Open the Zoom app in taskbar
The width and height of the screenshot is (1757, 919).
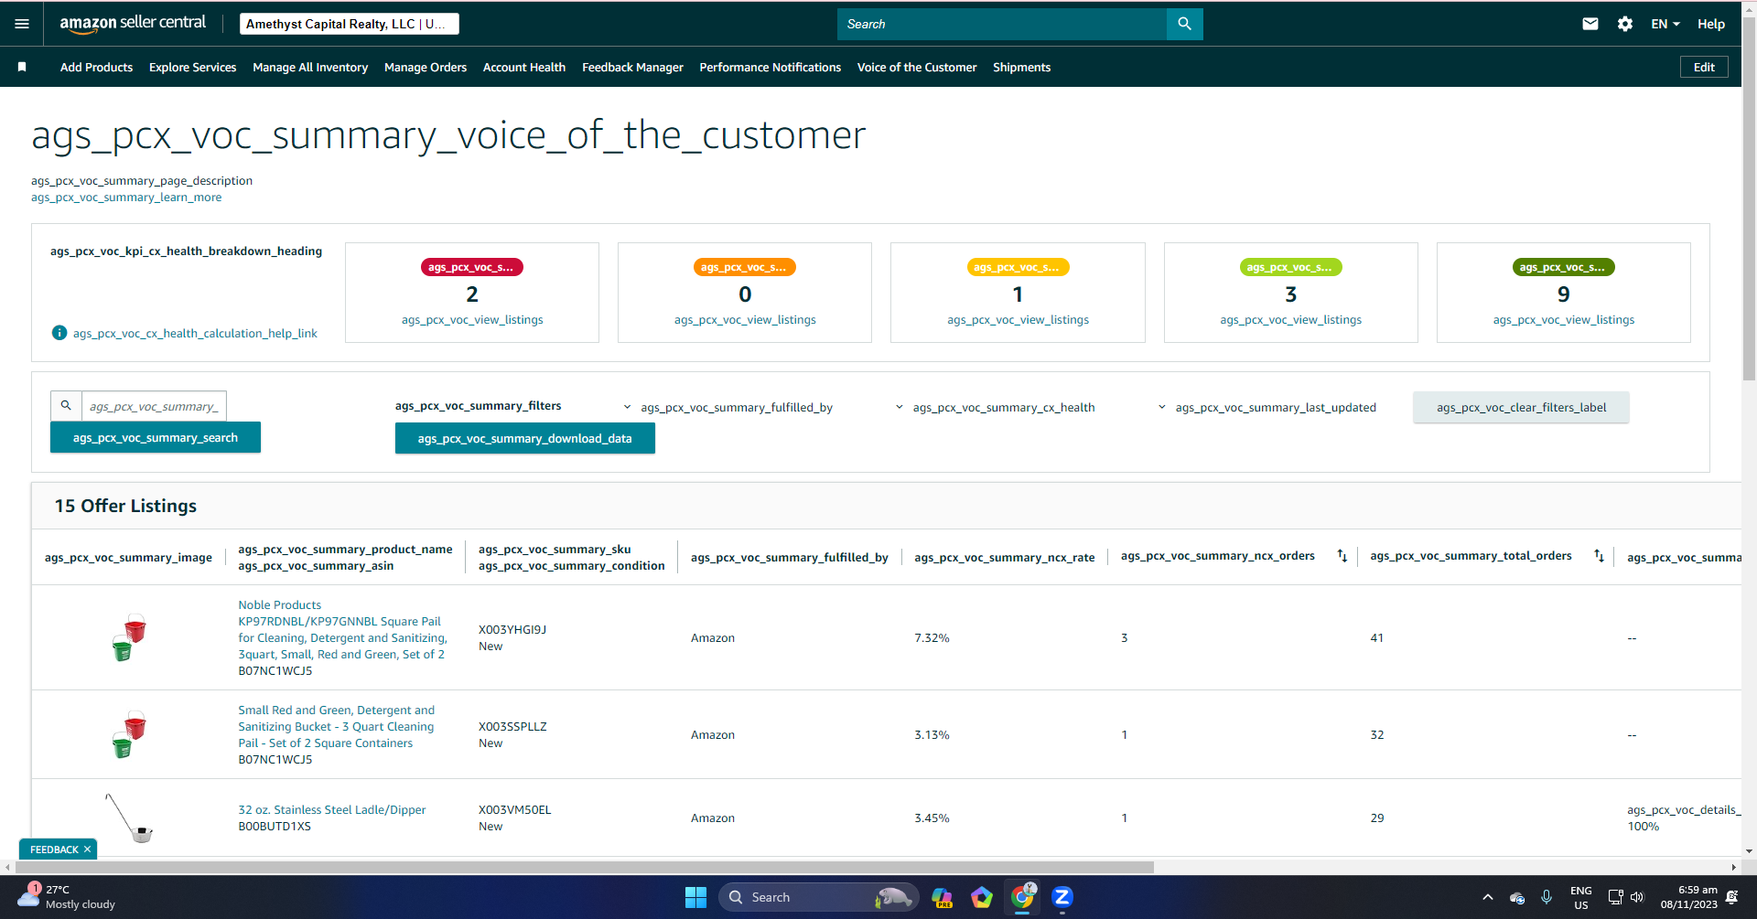[1062, 897]
